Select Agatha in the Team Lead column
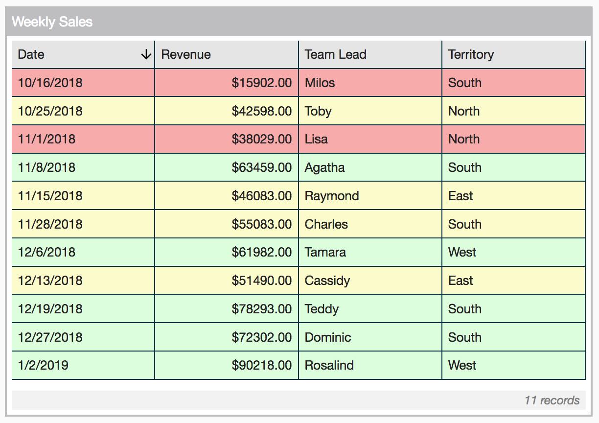 [324, 167]
